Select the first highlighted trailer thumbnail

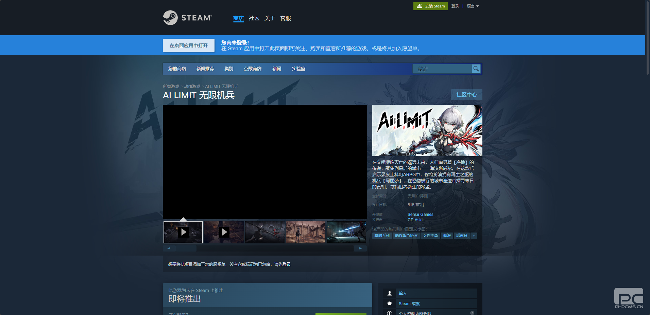click(183, 232)
